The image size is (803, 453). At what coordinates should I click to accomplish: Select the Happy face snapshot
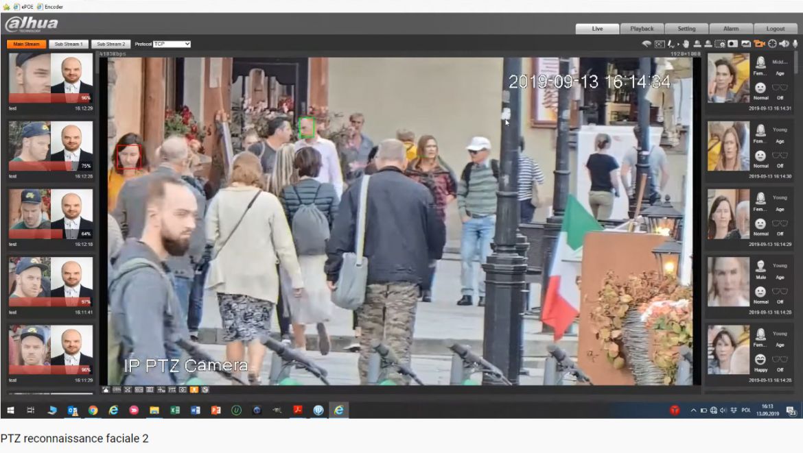click(728, 350)
